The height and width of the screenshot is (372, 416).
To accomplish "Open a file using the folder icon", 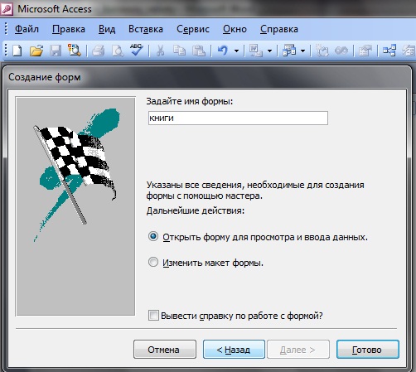I will (x=36, y=51).
